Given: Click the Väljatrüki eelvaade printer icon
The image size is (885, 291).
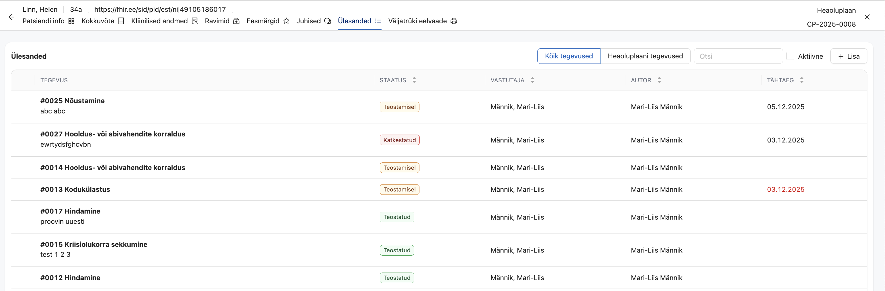Looking at the screenshot, I should point(453,21).
